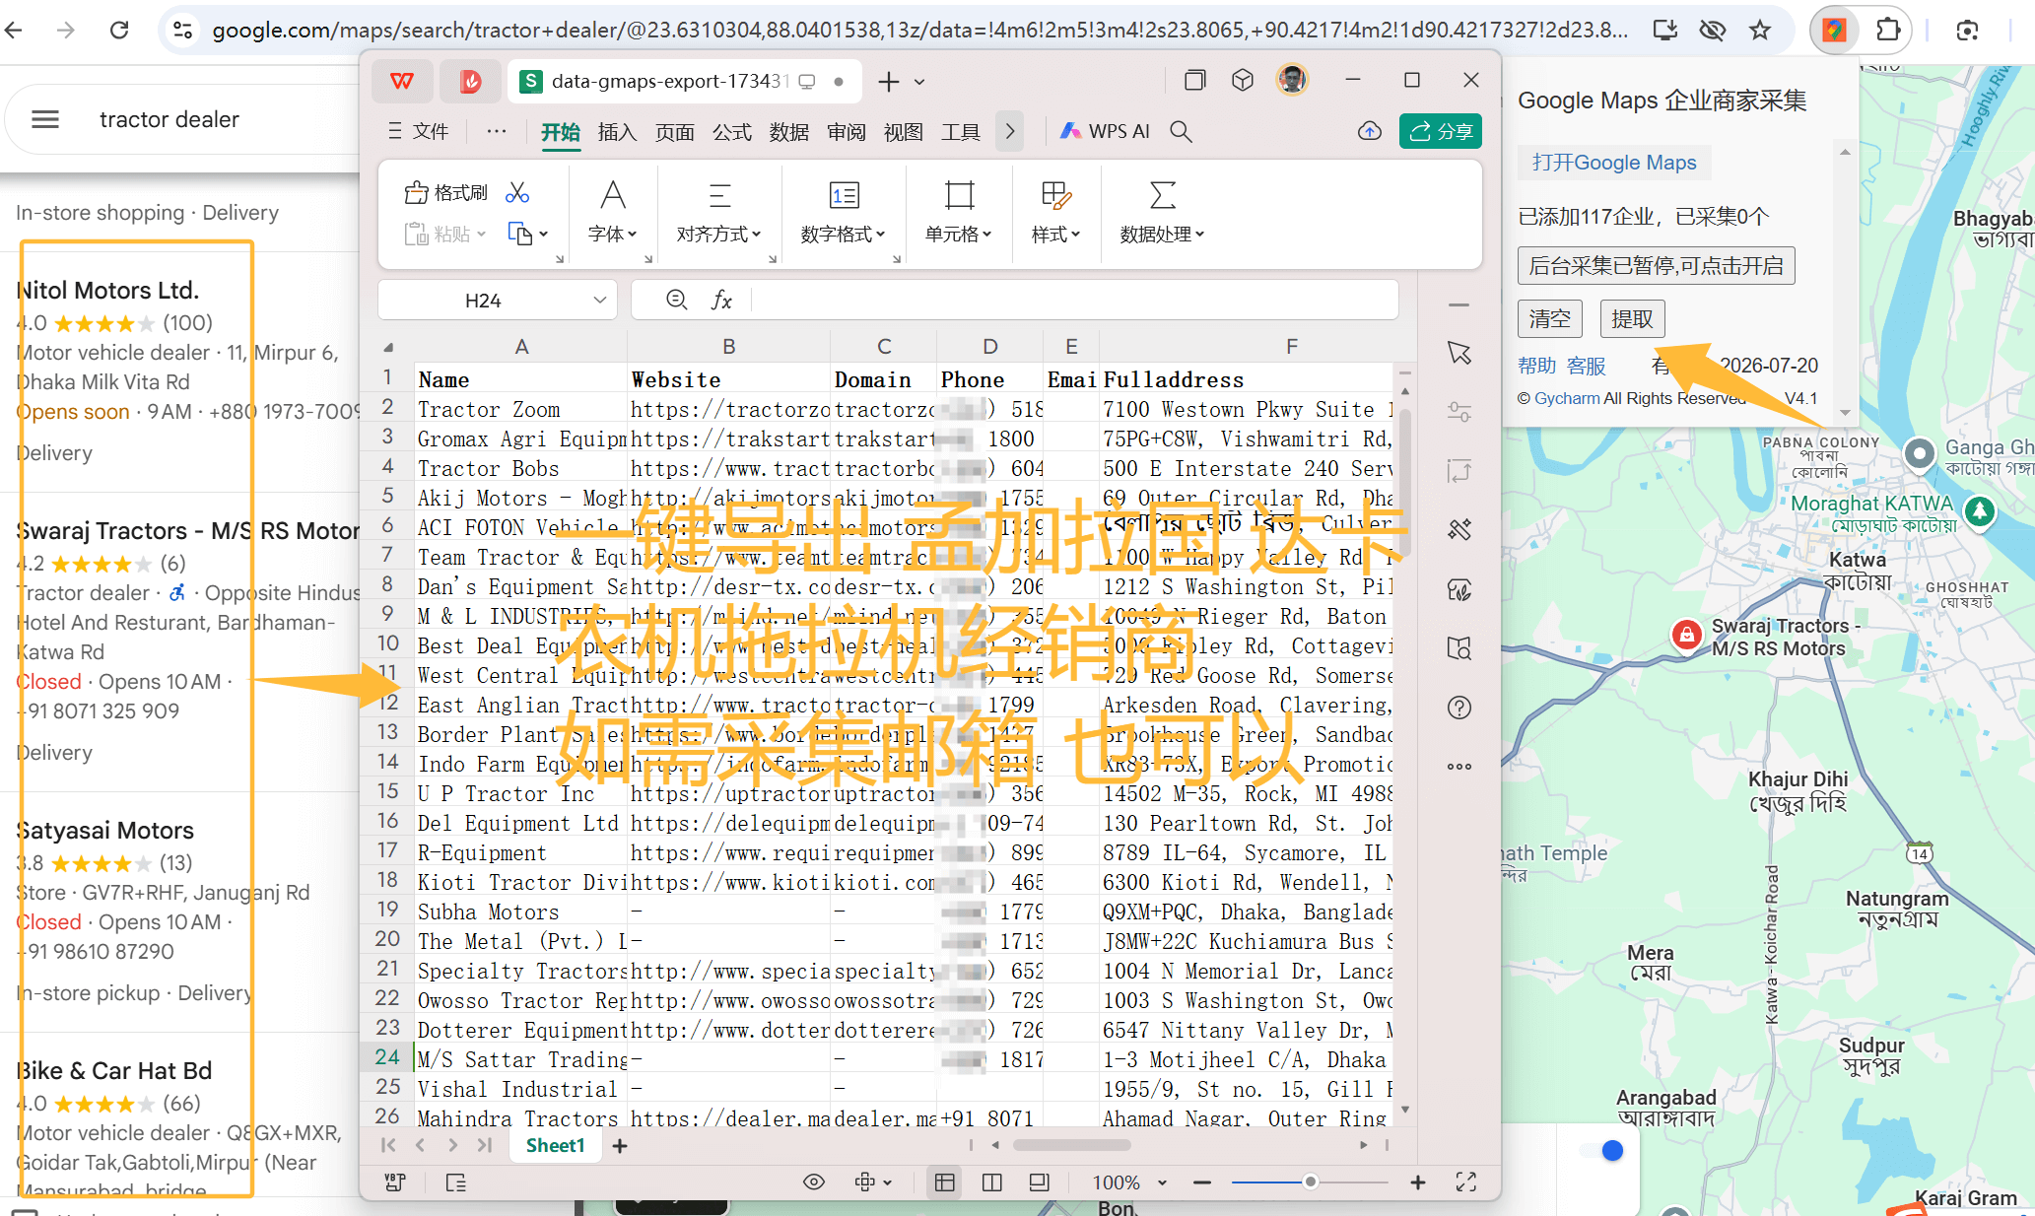Open the 客服 customer service link
The height and width of the screenshot is (1216, 2035).
pos(1586,366)
